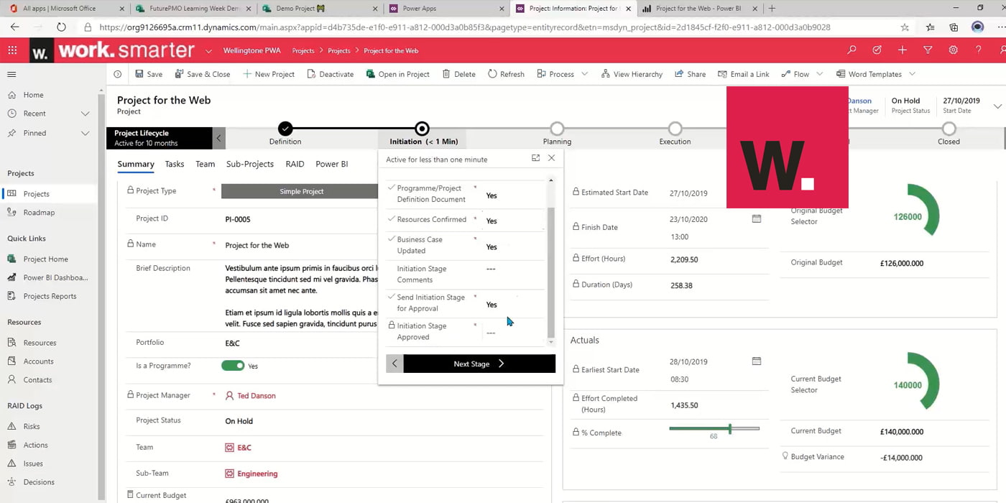Click Email a Link command
Viewport: 1006px width, 503px height.
(x=743, y=74)
